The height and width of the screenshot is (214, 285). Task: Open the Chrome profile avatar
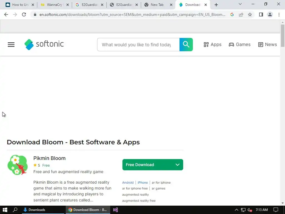pyautogui.click(x=270, y=14)
